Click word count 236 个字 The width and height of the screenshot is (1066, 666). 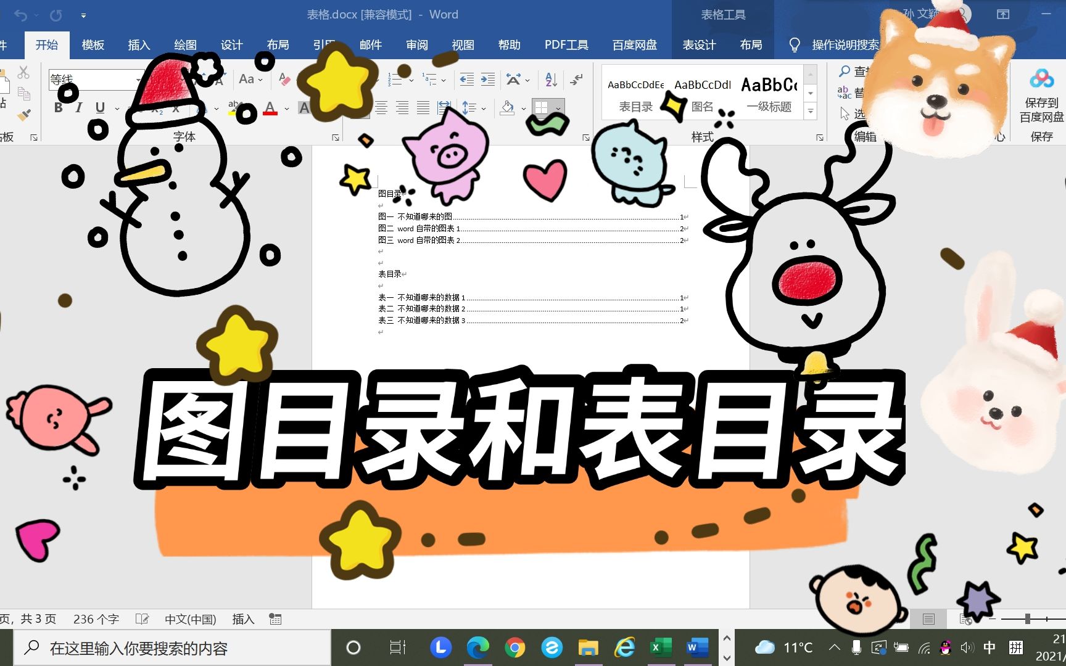pyautogui.click(x=96, y=619)
